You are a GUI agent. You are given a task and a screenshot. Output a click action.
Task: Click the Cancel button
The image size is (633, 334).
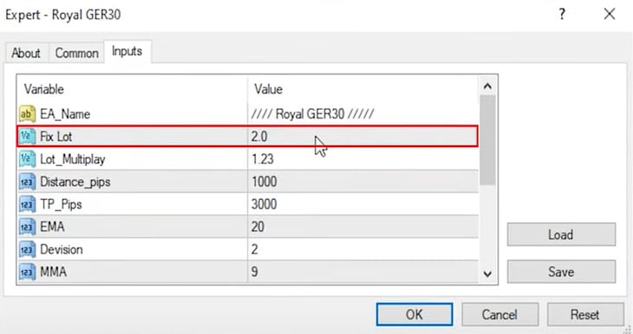pos(499,314)
